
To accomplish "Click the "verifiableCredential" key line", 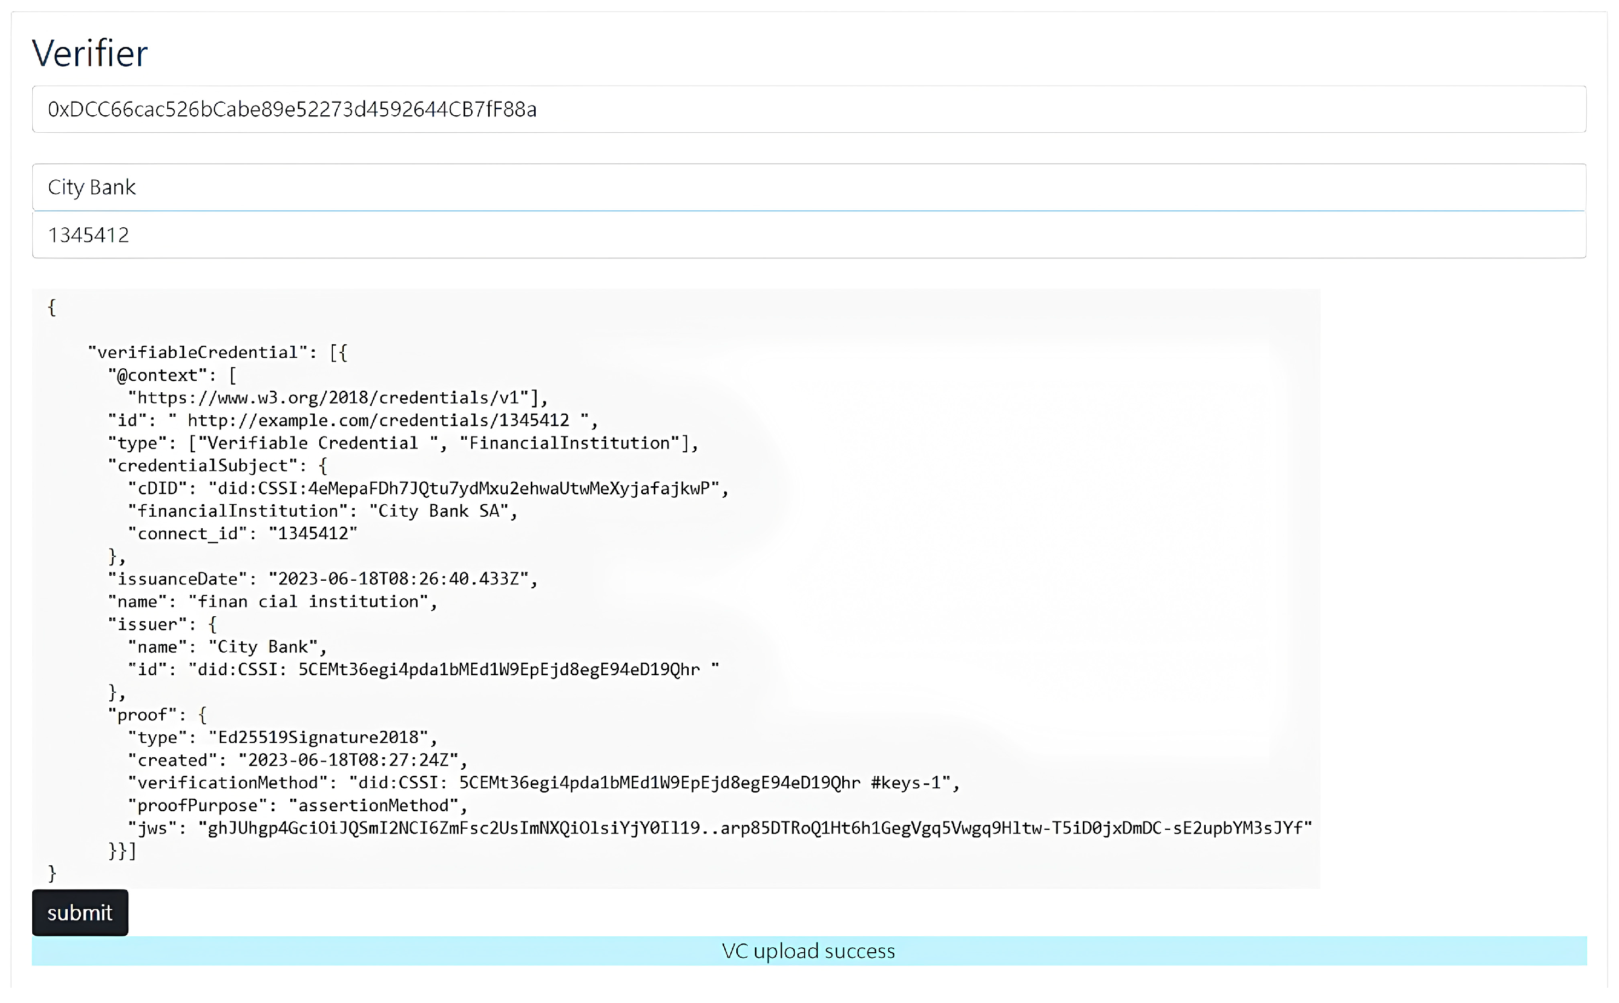I will click(218, 352).
